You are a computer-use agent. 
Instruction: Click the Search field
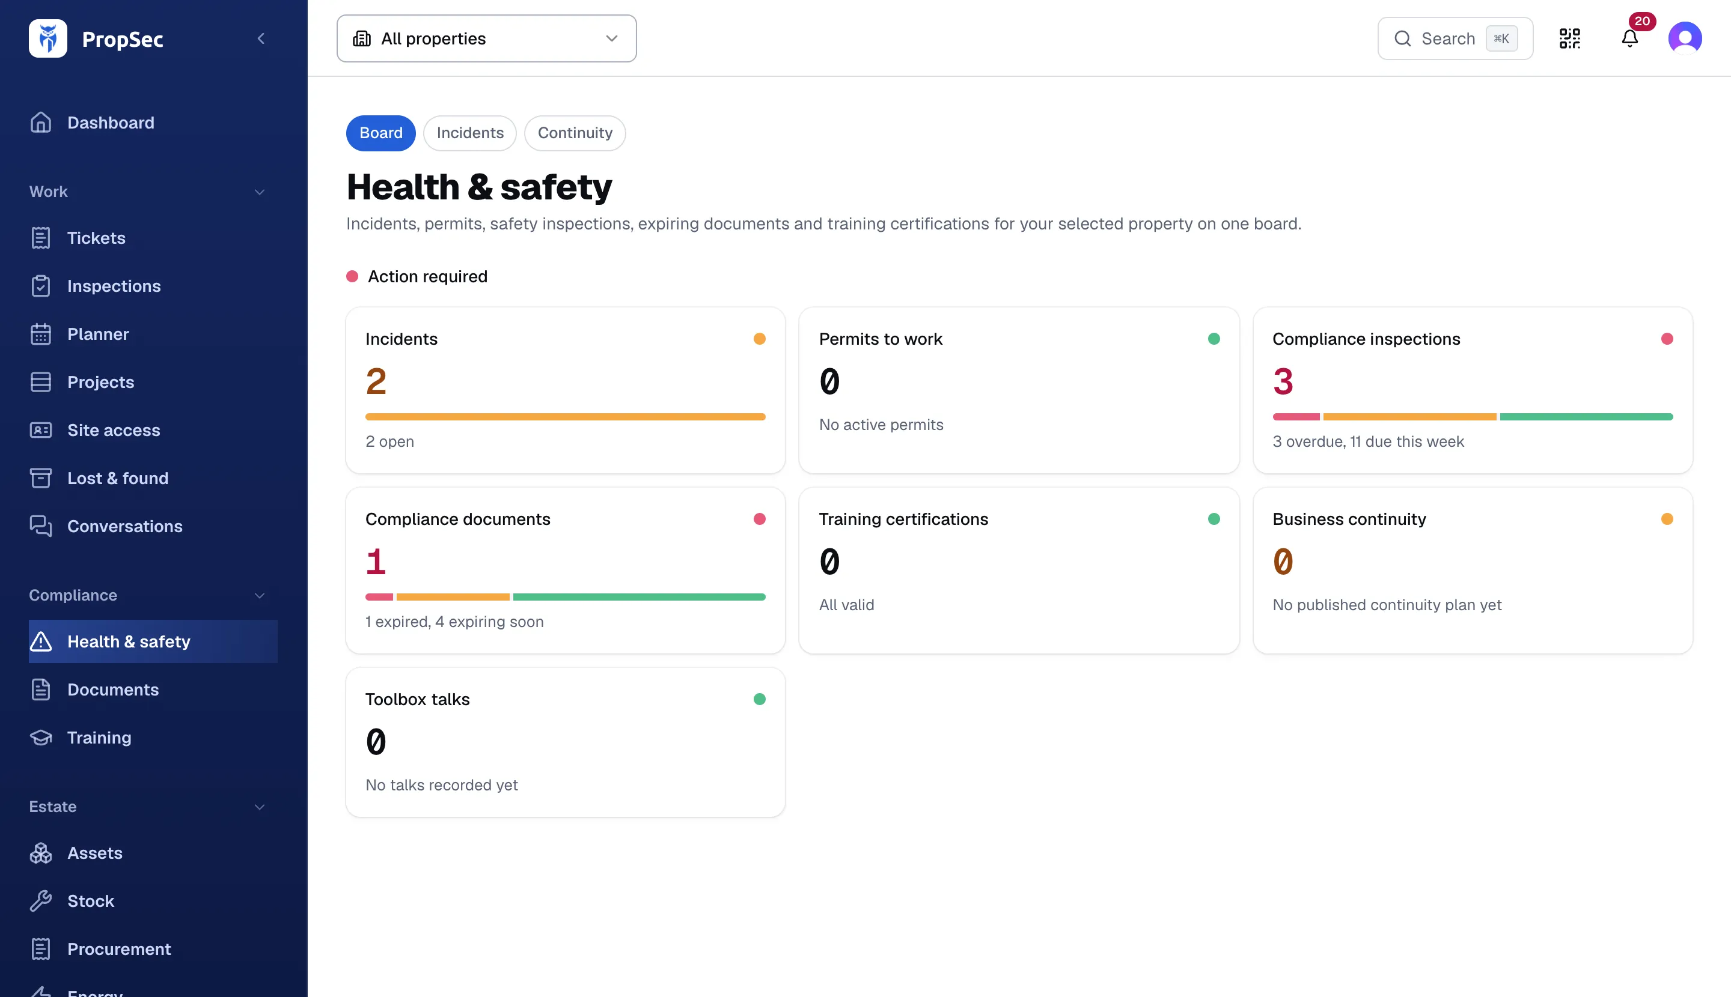pyautogui.click(x=1456, y=38)
